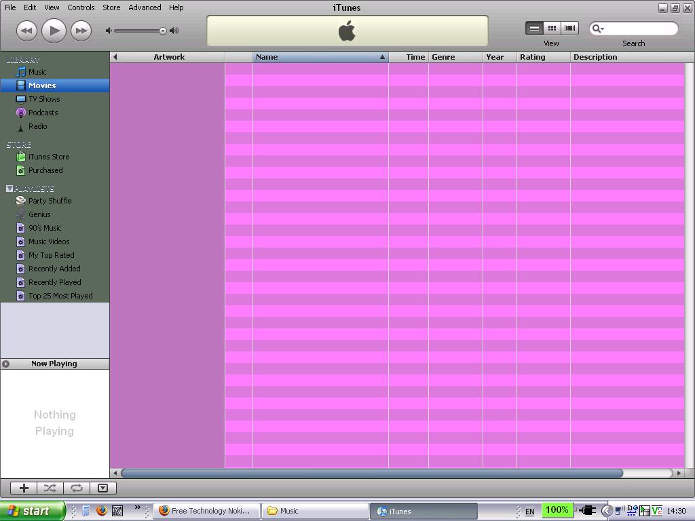Sort by the Year column
The width and height of the screenshot is (695, 521).
(x=500, y=57)
